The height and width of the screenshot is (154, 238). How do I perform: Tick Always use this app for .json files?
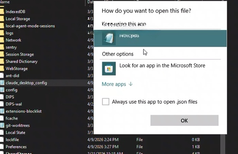point(106,101)
